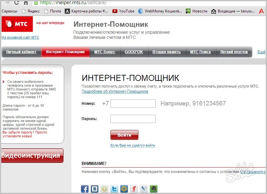Screen dimensions: 267x194
Task: Open the Сервисы bookmark
Action: (9, 11)
